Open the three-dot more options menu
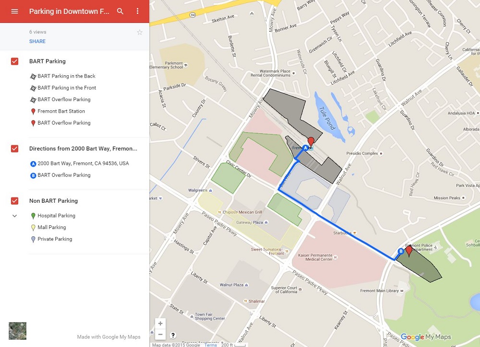The height and width of the screenshot is (347, 480). [x=137, y=12]
